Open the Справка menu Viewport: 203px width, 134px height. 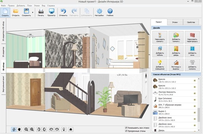pos(51,6)
